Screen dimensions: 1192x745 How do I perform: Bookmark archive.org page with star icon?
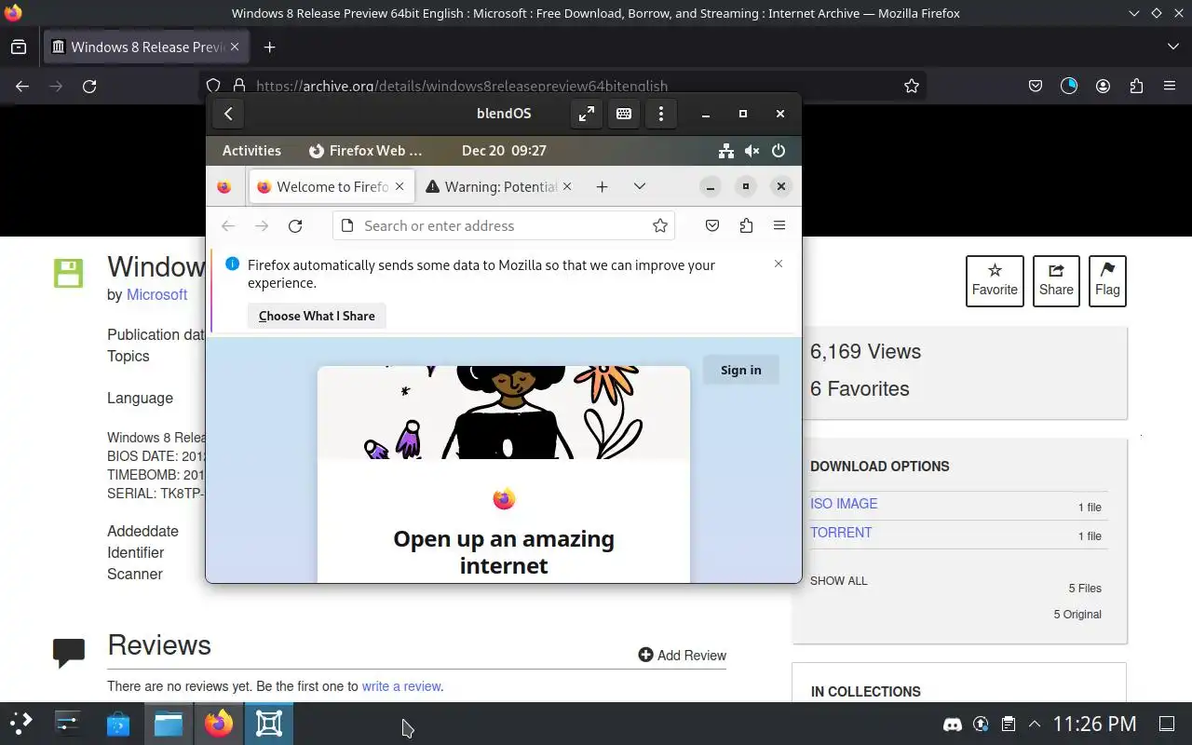(x=912, y=86)
